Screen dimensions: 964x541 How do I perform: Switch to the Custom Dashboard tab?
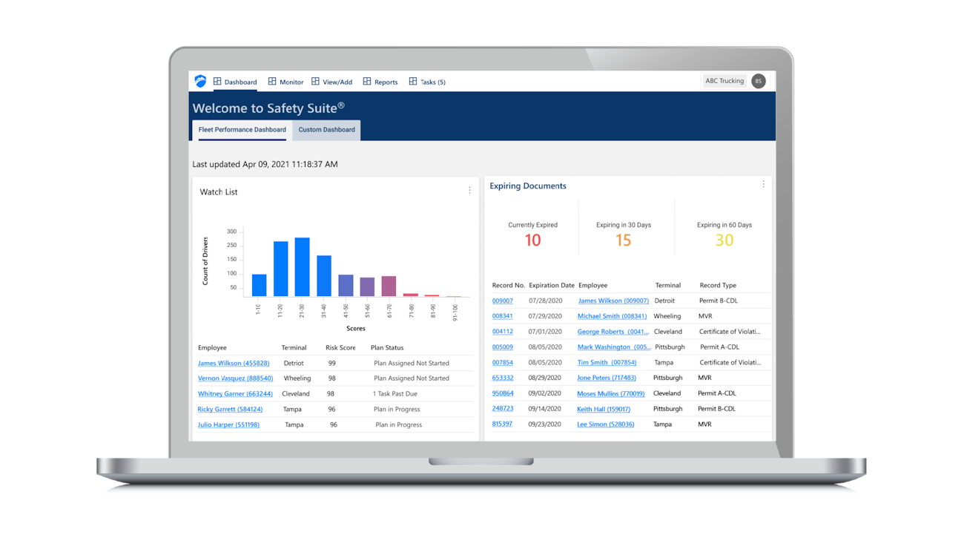pos(326,129)
